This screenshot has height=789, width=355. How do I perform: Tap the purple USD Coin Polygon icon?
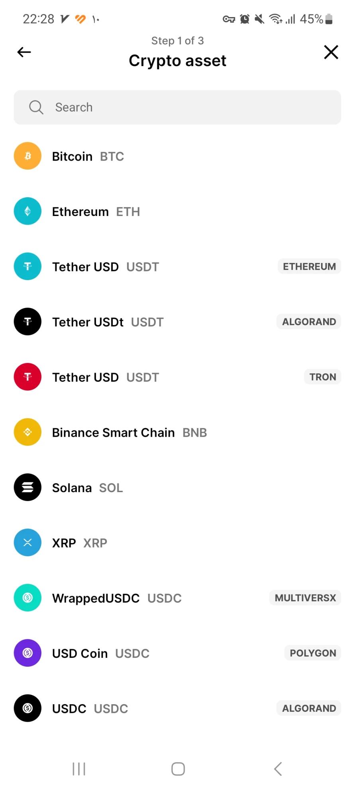click(27, 653)
